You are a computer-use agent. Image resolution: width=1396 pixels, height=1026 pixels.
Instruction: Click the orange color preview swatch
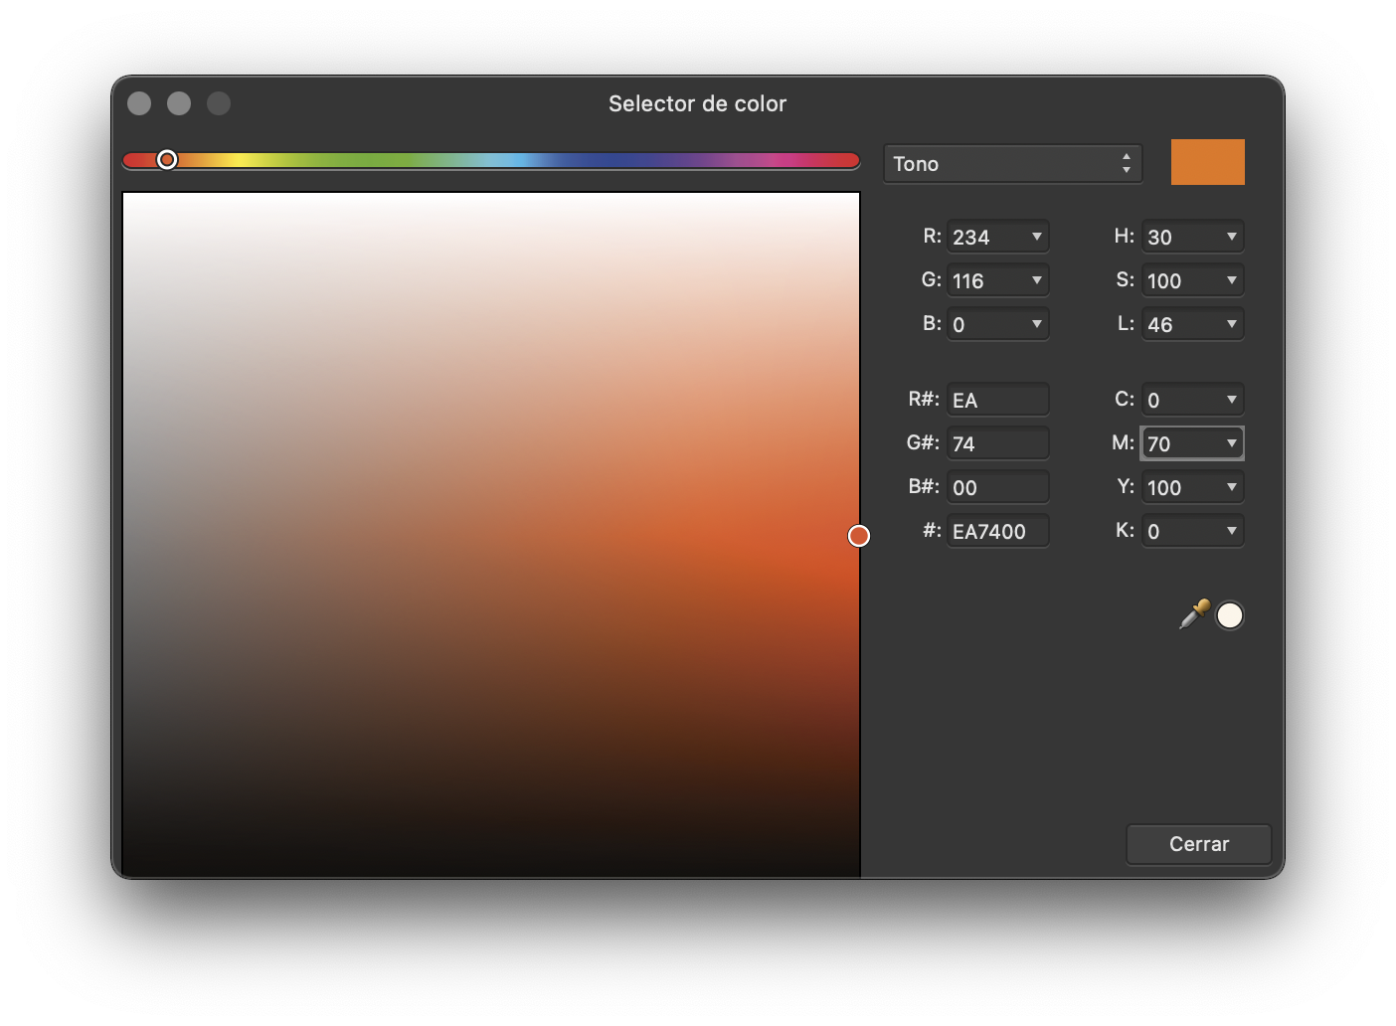(x=1208, y=161)
